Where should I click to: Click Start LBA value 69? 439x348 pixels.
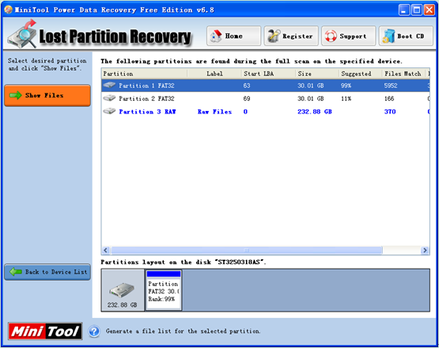pyautogui.click(x=247, y=98)
